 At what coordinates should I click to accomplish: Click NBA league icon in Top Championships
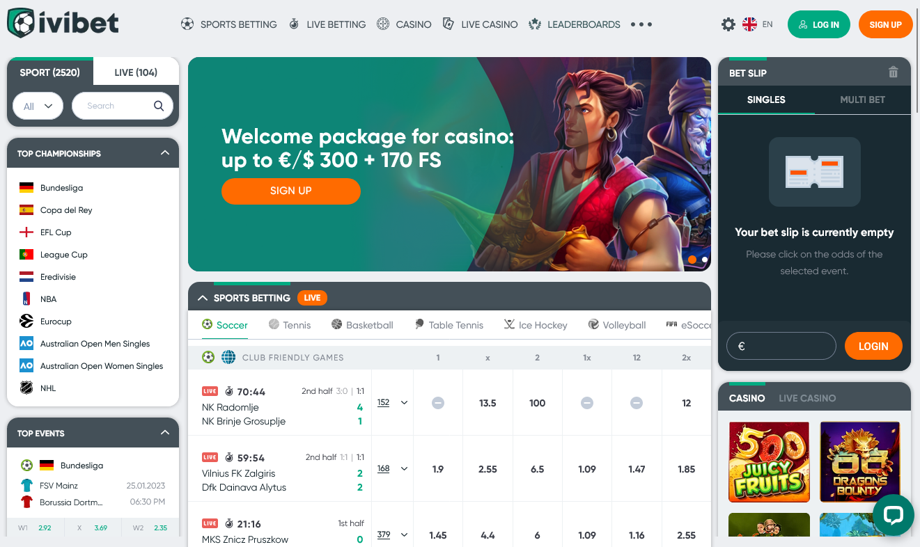click(x=26, y=299)
